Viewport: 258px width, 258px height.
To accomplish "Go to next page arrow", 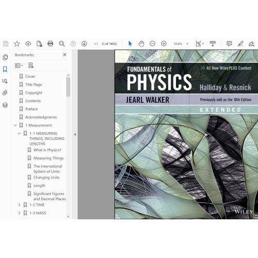I will point(84,44).
